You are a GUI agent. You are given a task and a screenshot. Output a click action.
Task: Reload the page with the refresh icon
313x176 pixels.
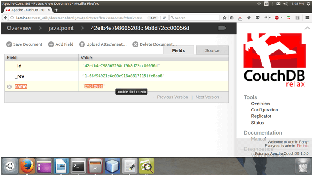pos(164,18)
